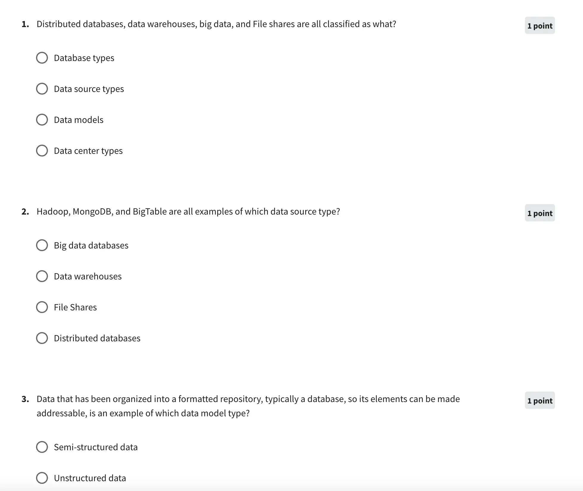Click the 1 point badge for question 1
The image size is (583, 491).
point(540,26)
